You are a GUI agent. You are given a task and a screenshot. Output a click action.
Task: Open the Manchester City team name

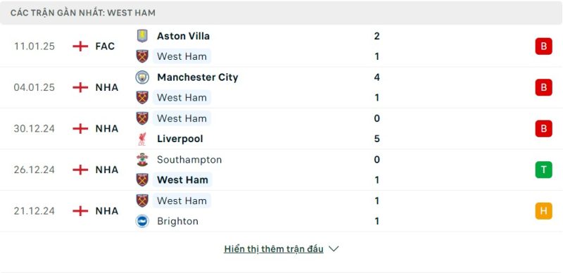pyautogui.click(x=198, y=77)
